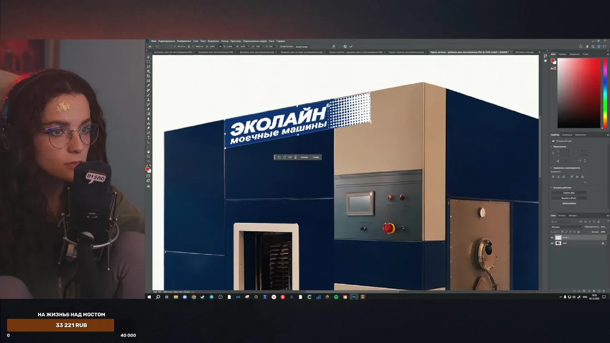Select the Dodge tool
Viewport: 610px width, 343px height.
[x=148, y=128]
